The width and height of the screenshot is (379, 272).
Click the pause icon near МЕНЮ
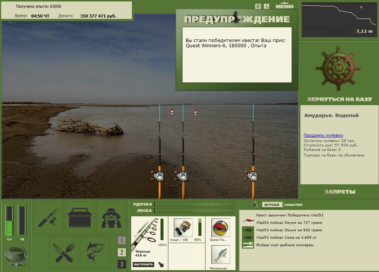258,6
